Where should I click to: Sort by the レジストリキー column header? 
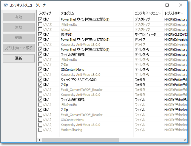click(176, 13)
